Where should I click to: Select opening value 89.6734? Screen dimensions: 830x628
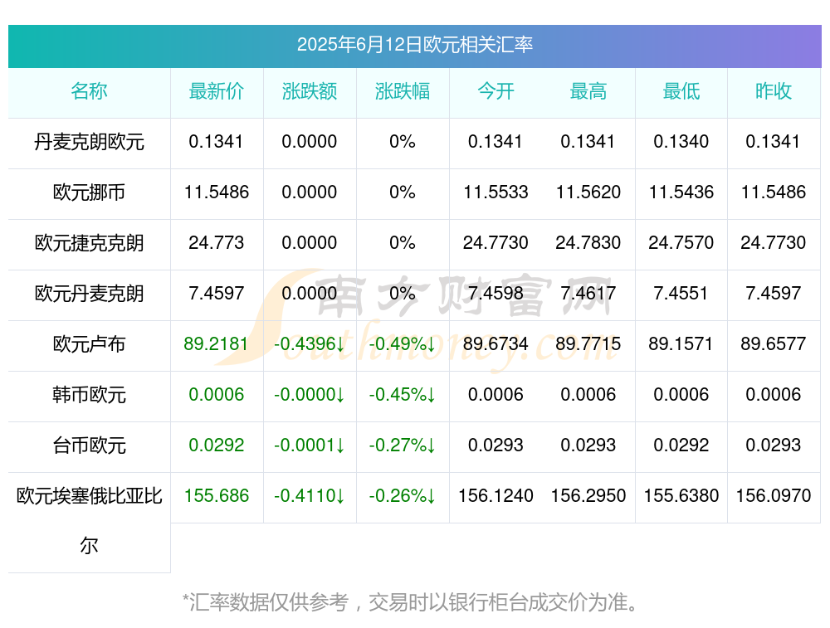tap(496, 344)
